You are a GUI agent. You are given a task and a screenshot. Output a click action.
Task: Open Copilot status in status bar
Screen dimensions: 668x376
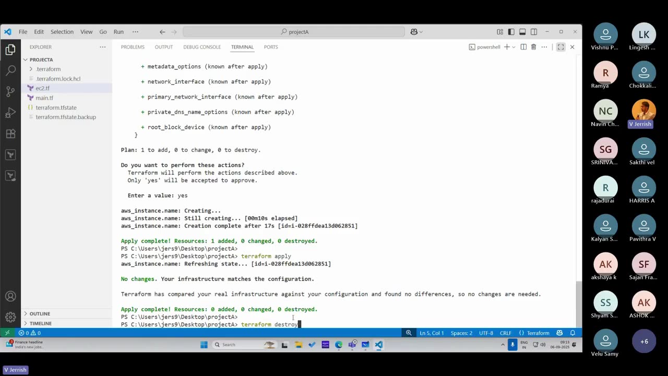pyautogui.click(x=559, y=333)
